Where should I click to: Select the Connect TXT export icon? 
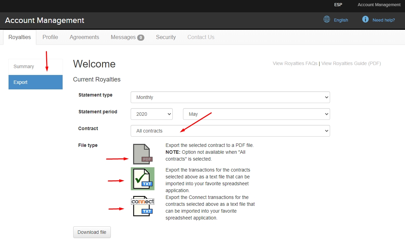[143, 206]
